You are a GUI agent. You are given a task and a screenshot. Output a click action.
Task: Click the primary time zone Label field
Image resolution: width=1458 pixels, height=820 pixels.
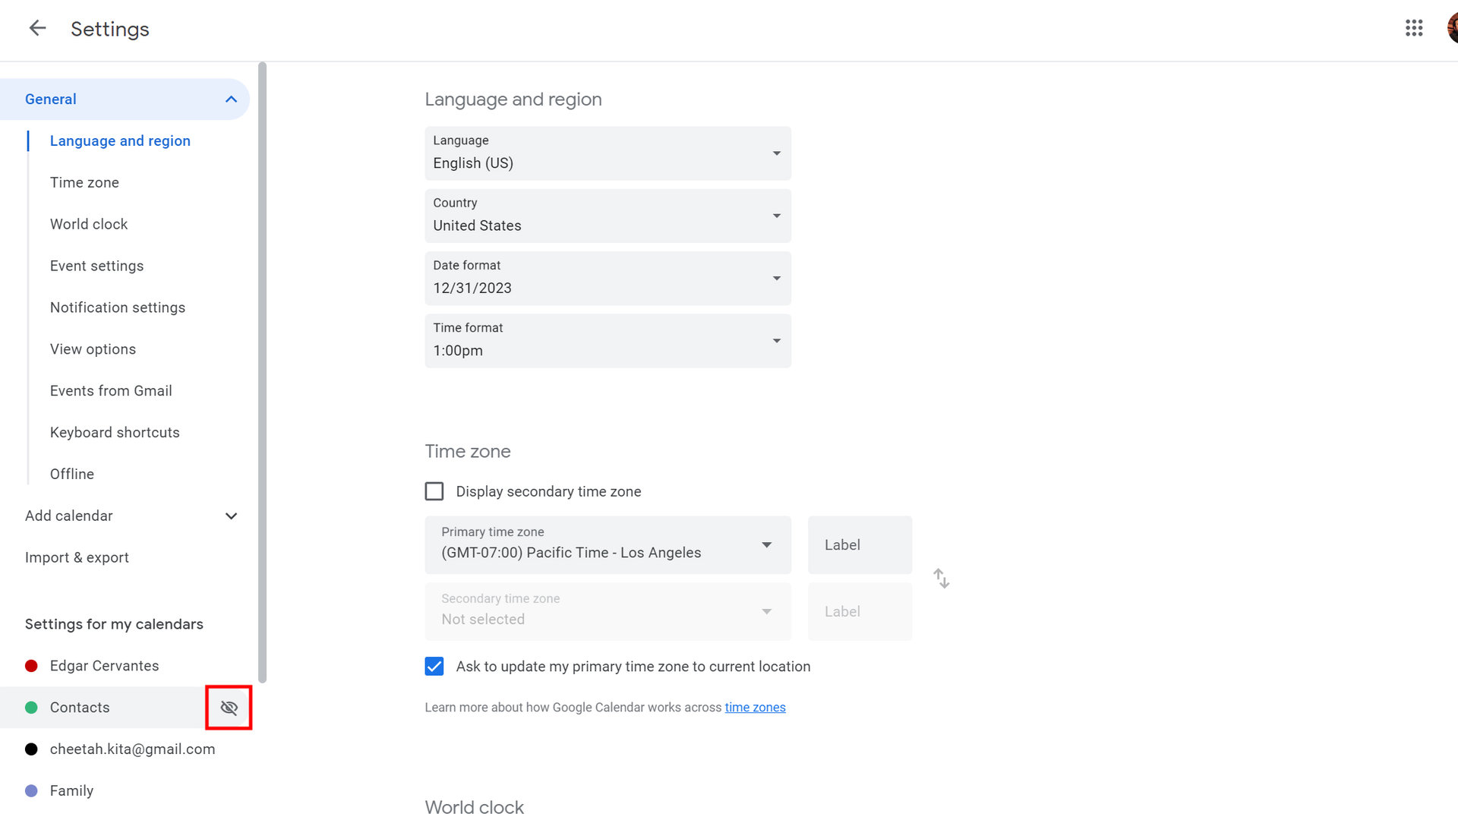(x=860, y=545)
